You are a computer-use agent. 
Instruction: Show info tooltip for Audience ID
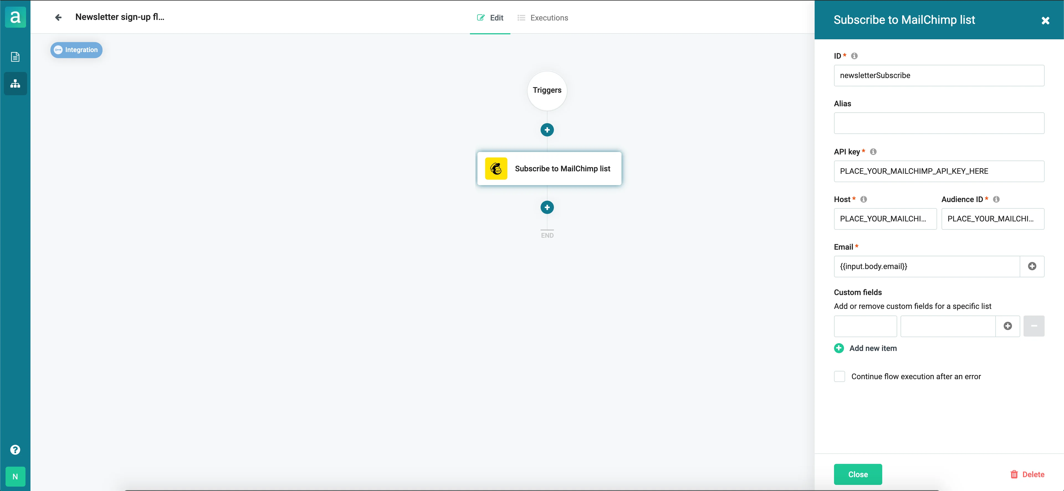coord(996,199)
